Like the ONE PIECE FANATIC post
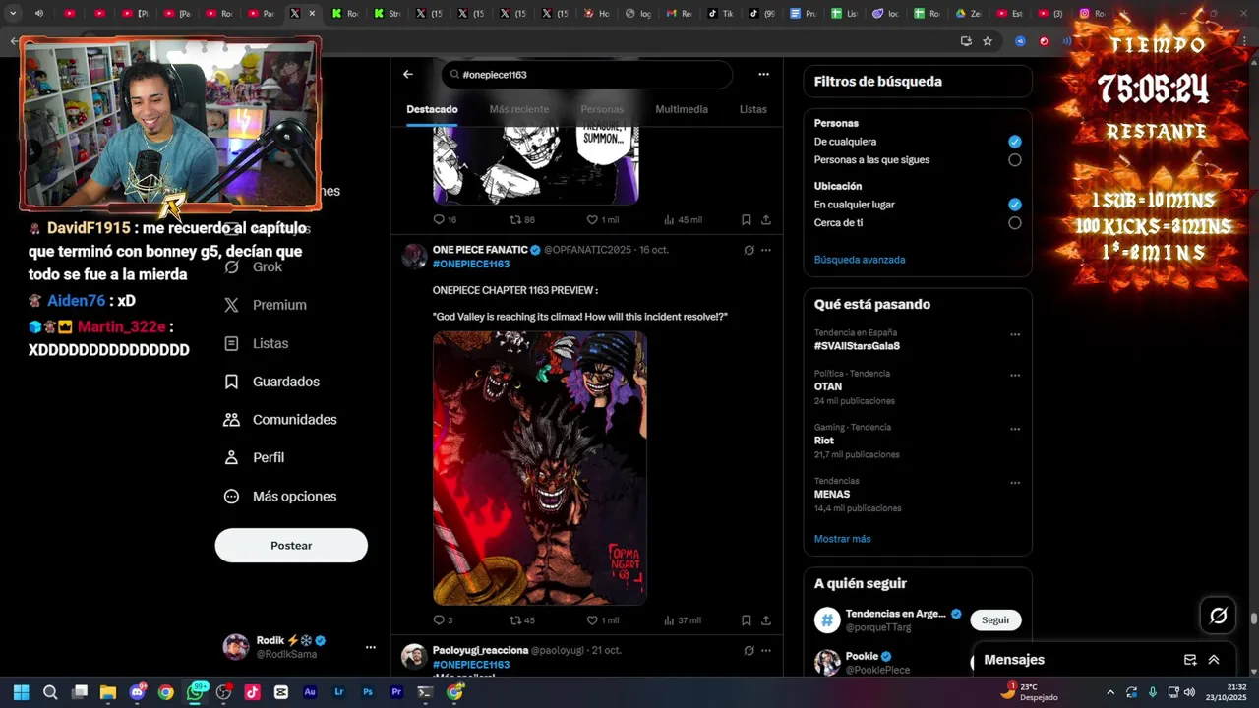 click(592, 620)
